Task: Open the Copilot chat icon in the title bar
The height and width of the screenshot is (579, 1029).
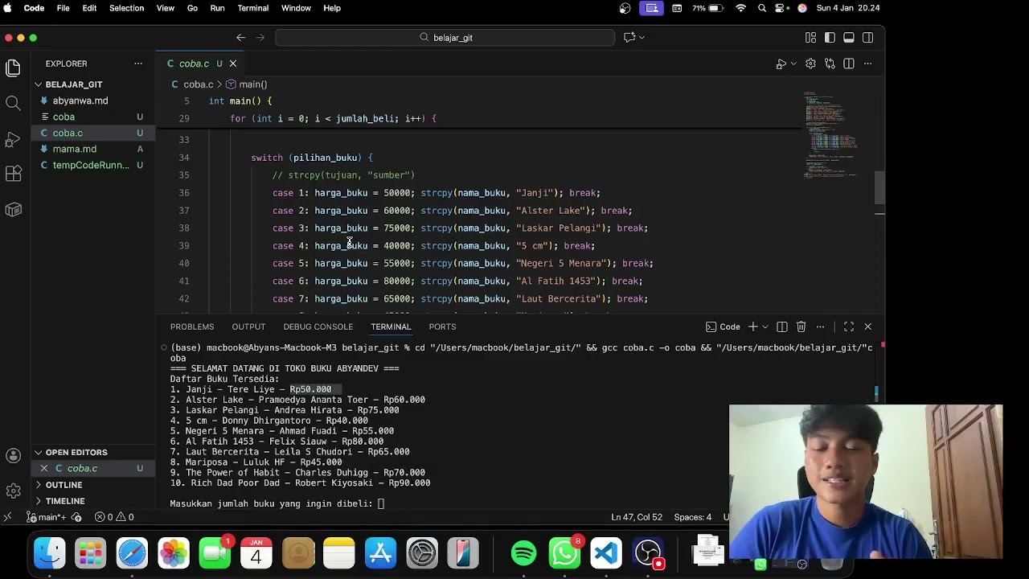Action: [629, 37]
